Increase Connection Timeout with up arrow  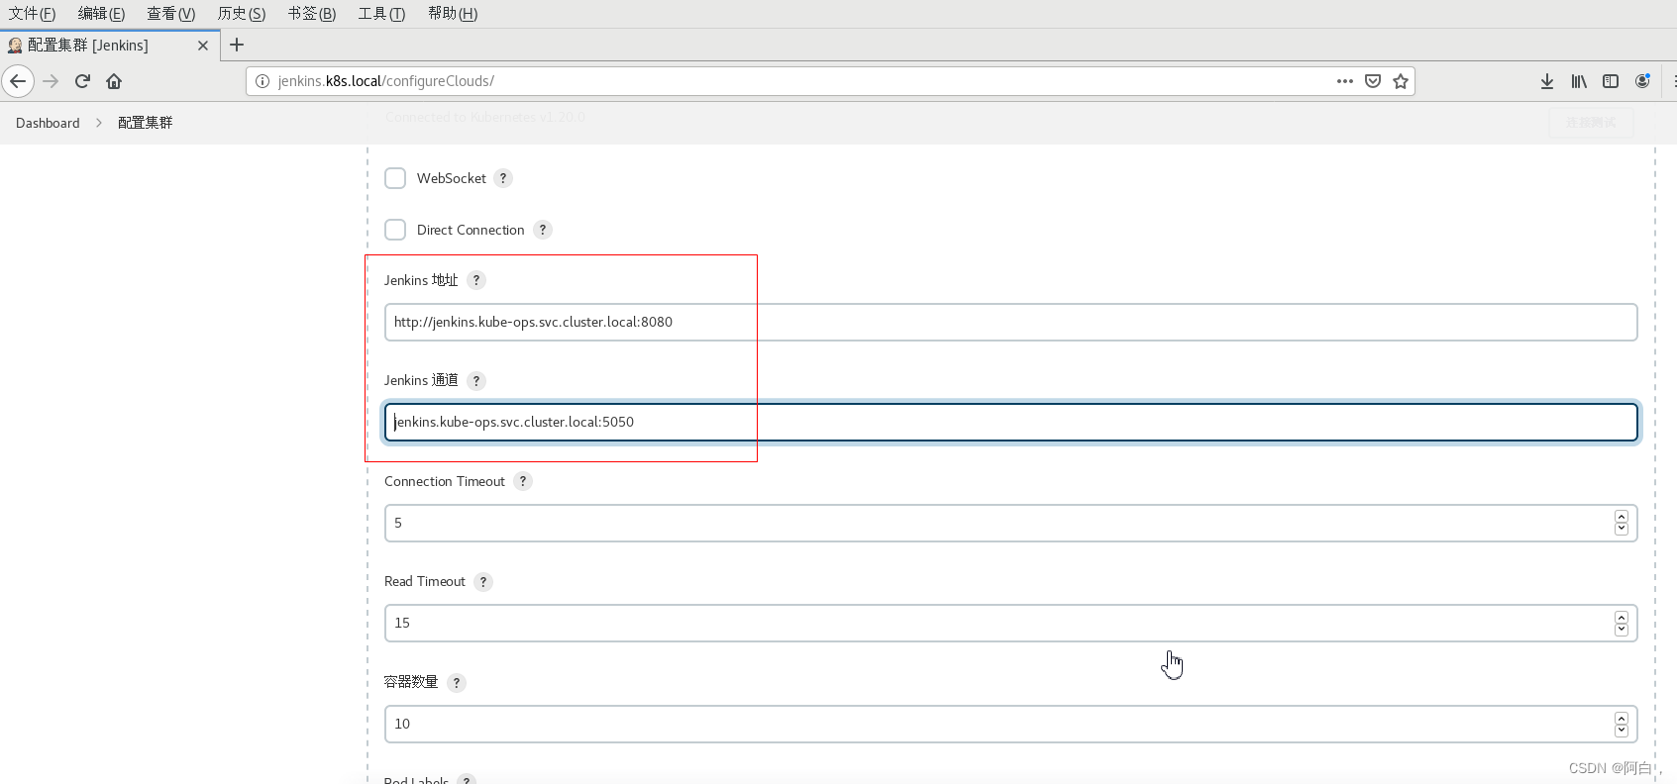tap(1622, 517)
